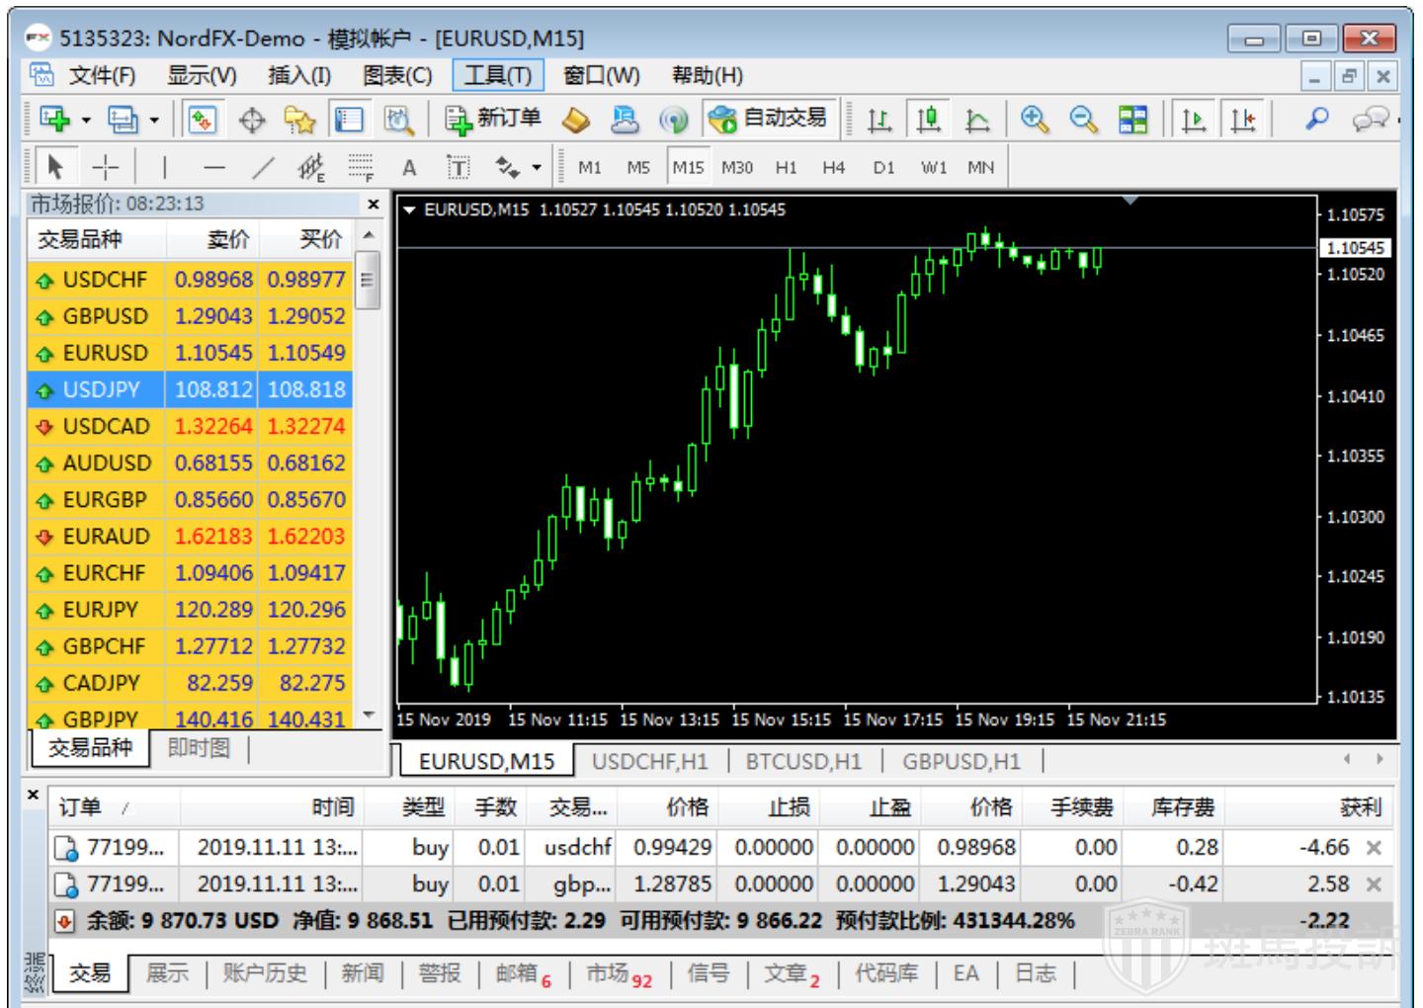1423x1008 pixels.
Task: Click the chart shift triangle marker
Action: point(1130,201)
